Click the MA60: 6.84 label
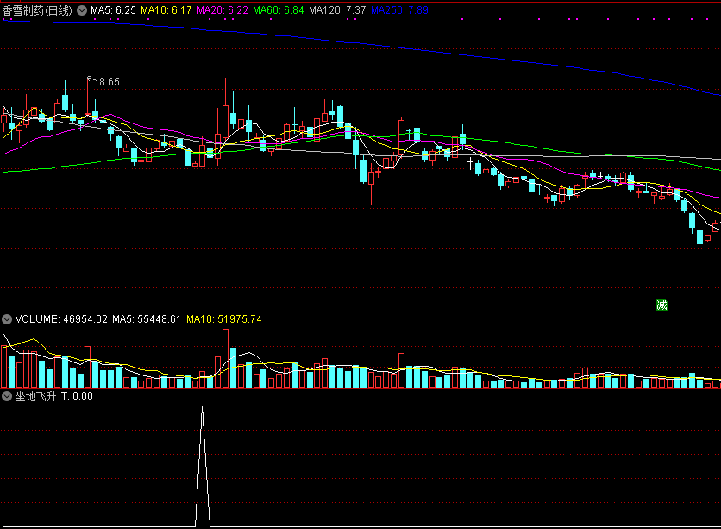 [x=279, y=10]
